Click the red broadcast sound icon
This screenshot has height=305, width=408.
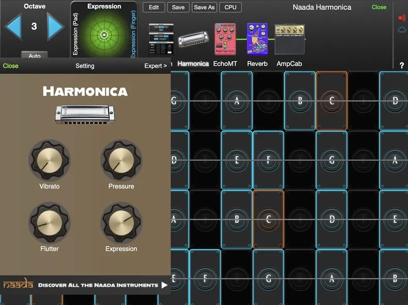pyautogui.click(x=402, y=18)
